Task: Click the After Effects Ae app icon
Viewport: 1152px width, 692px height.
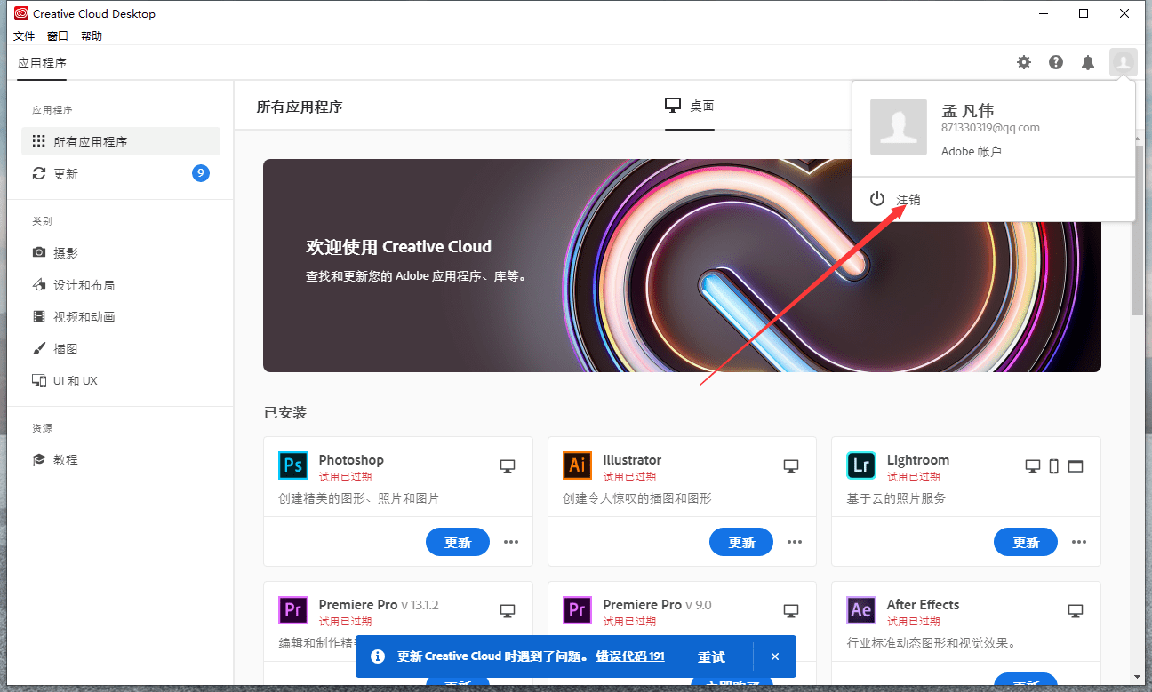Action: click(861, 610)
